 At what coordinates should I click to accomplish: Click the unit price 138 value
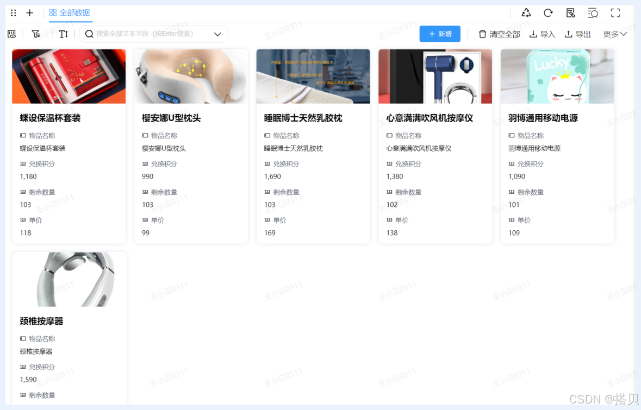[x=391, y=233]
